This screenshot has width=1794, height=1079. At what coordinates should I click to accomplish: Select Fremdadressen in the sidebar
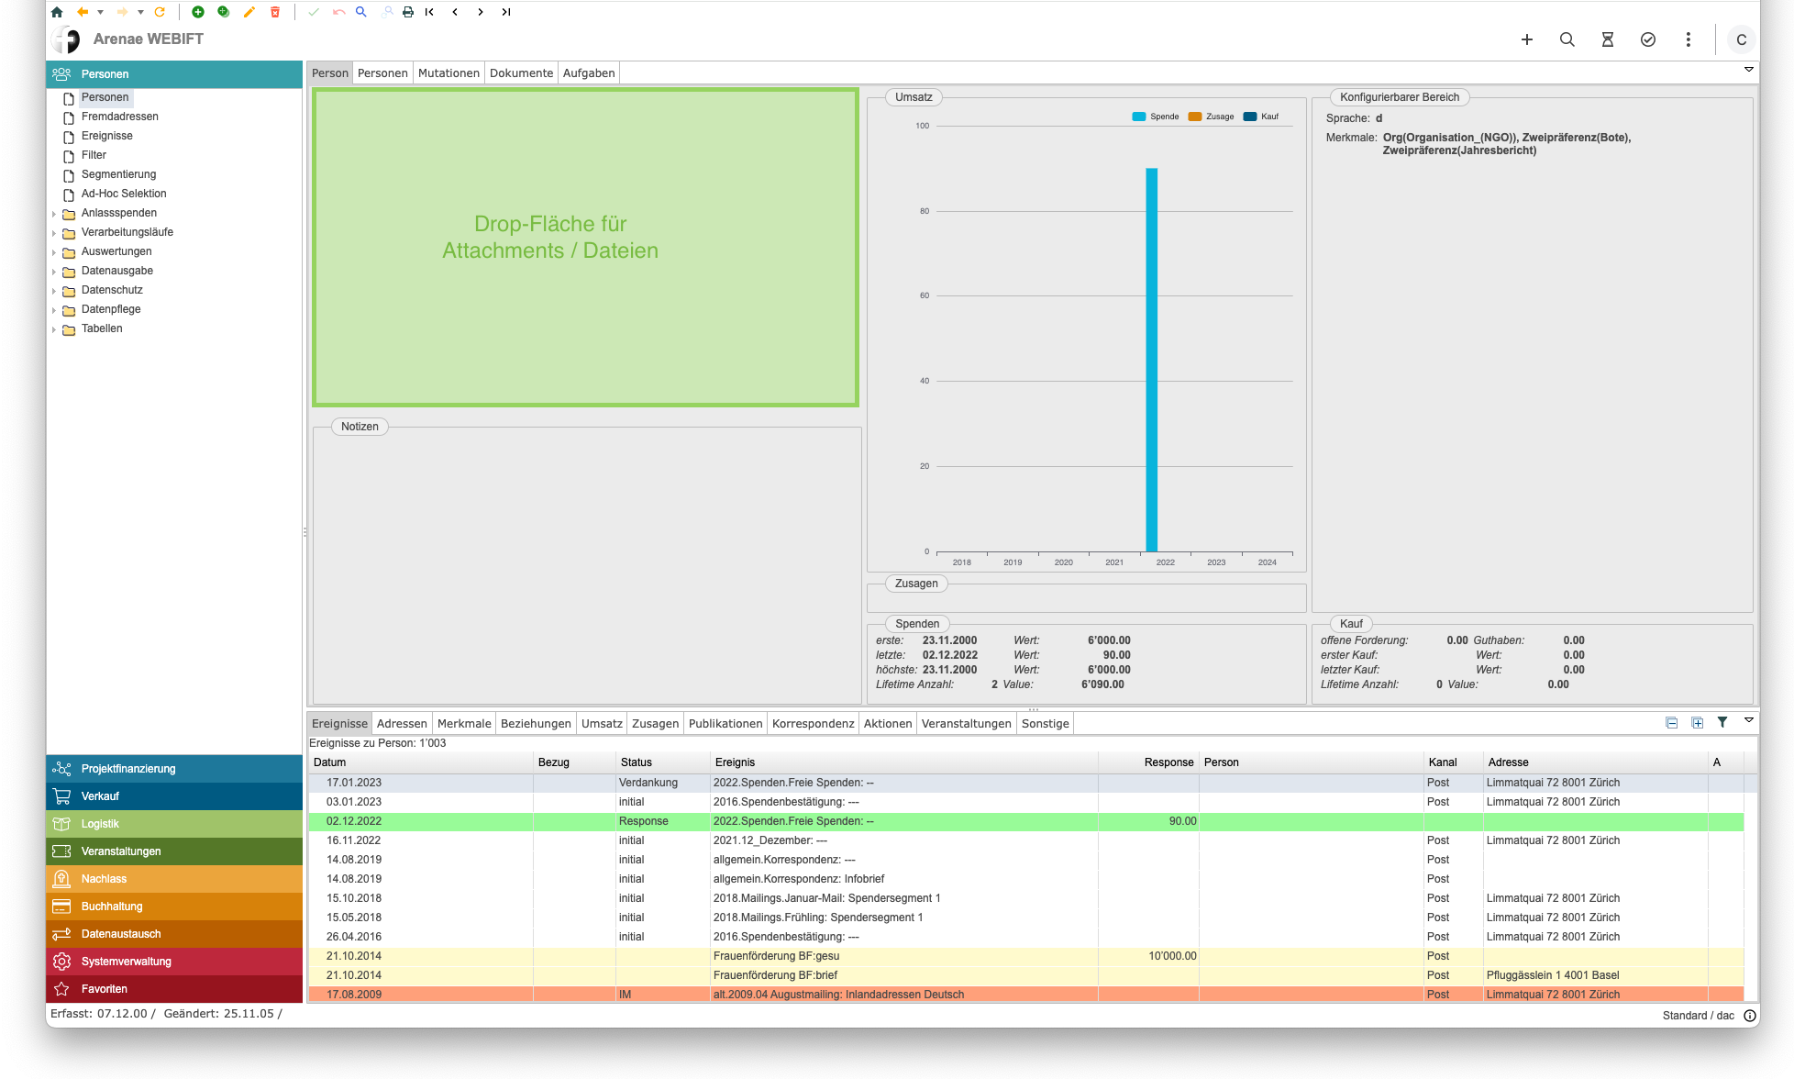pyautogui.click(x=119, y=117)
